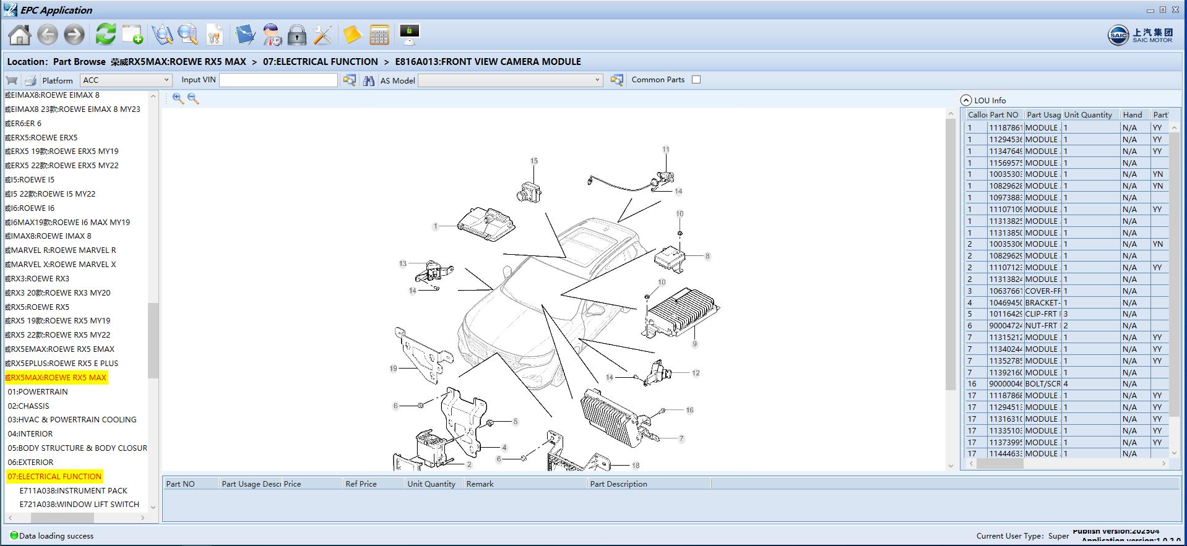Viewport: 1187px width, 546px height.
Task: Select ER6:ER 6 model
Action: pyautogui.click(x=24, y=123)
